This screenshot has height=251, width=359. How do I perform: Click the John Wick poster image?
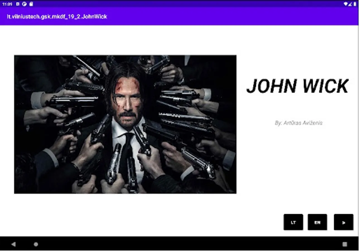pos(125,124)
